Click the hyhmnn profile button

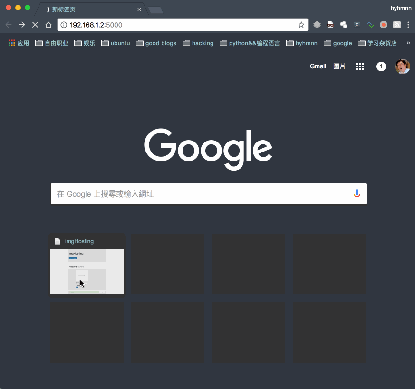pyautogui.click(x=401, y=8)
